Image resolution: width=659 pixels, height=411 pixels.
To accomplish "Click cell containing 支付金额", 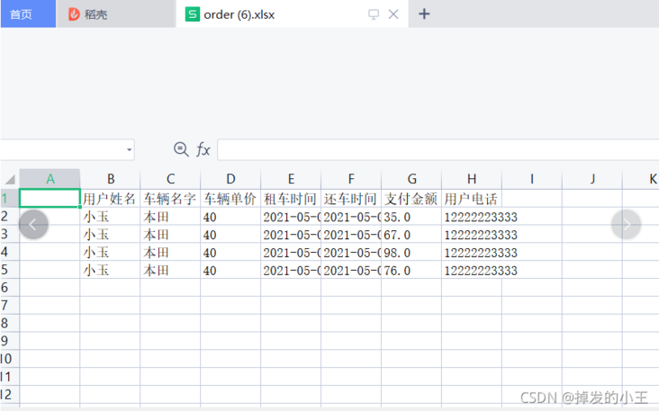I will click(411, 199).
